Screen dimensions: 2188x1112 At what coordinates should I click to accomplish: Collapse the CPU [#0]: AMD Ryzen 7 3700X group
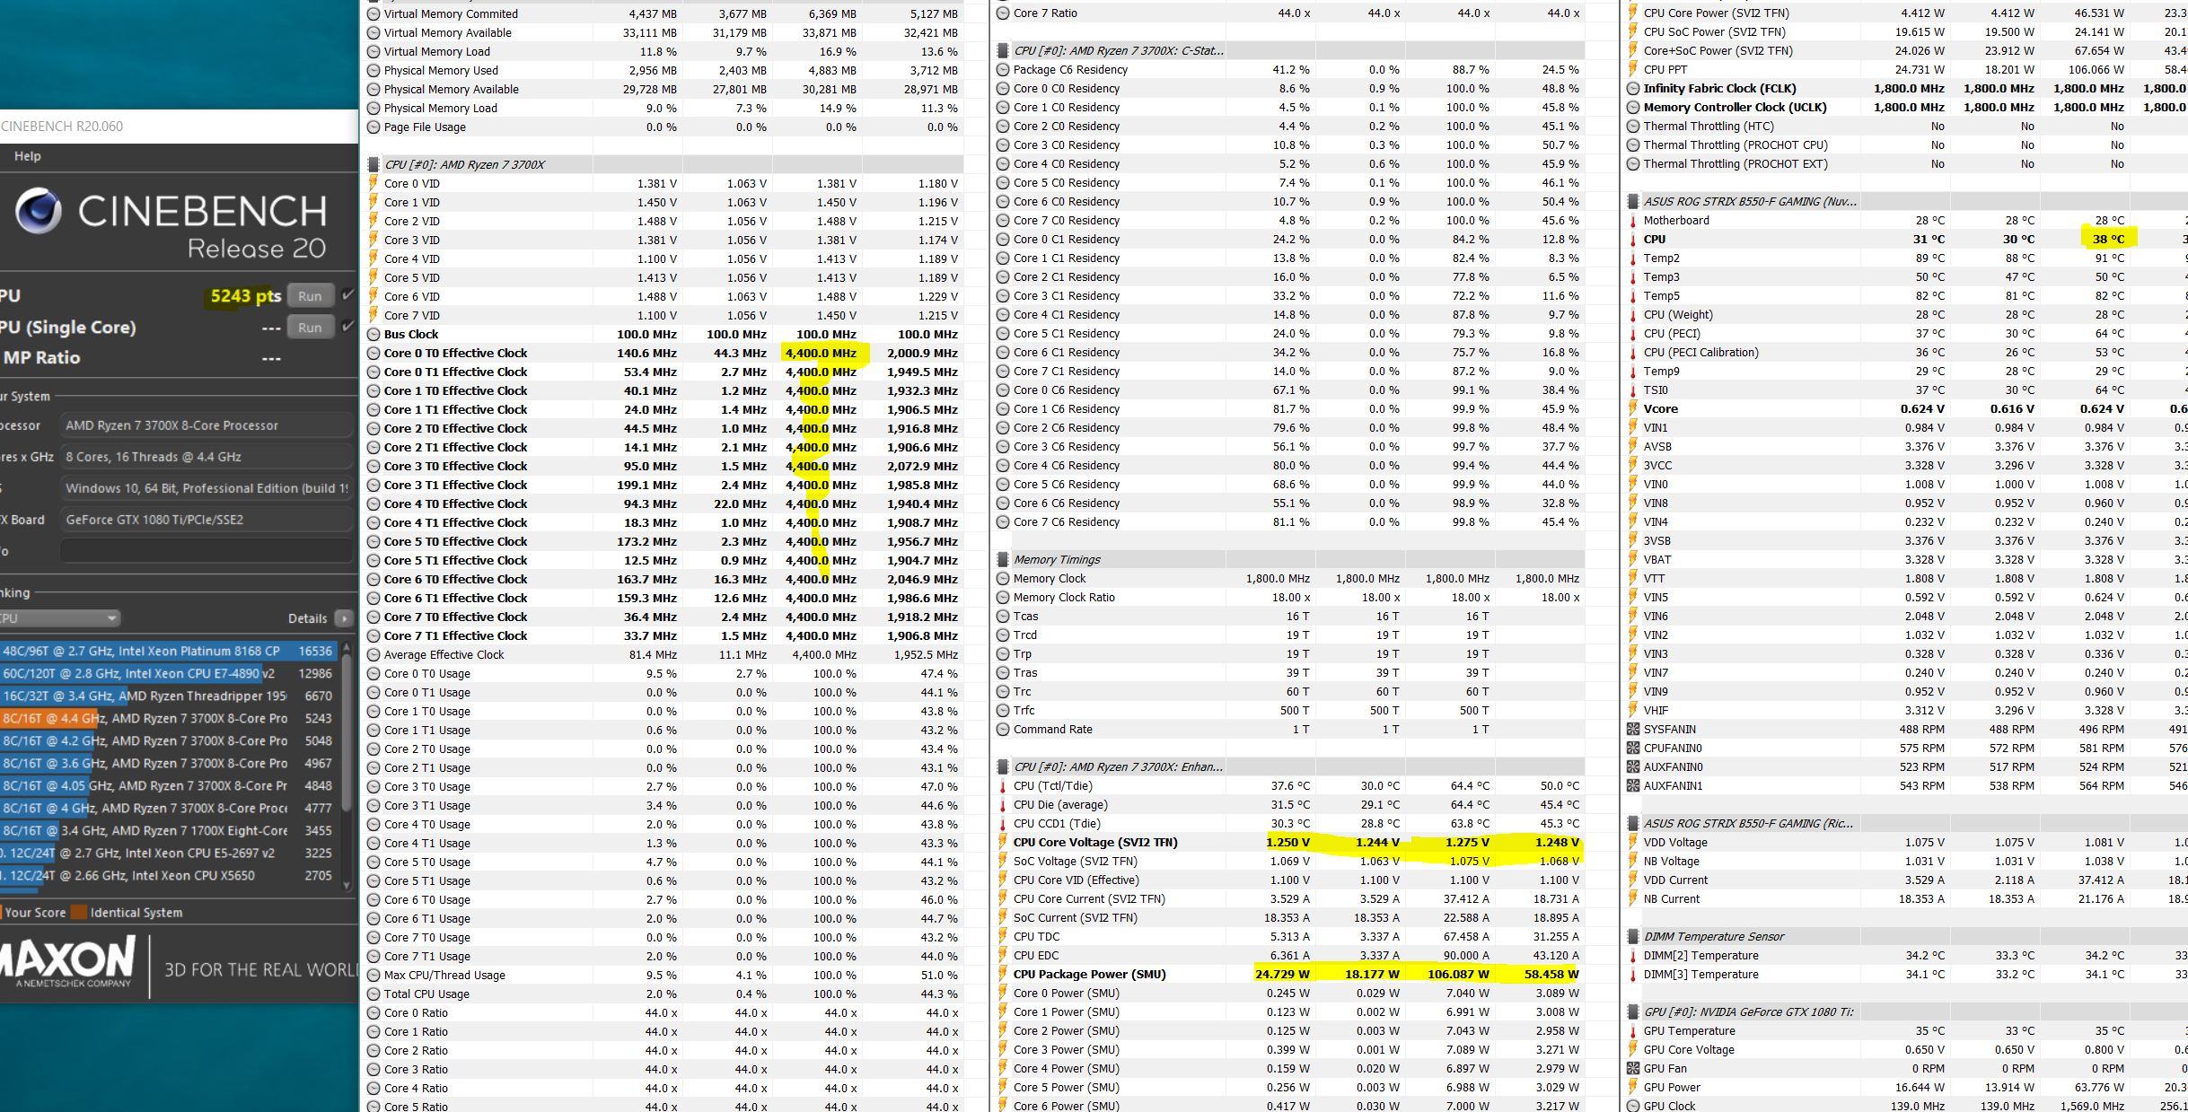373,165
